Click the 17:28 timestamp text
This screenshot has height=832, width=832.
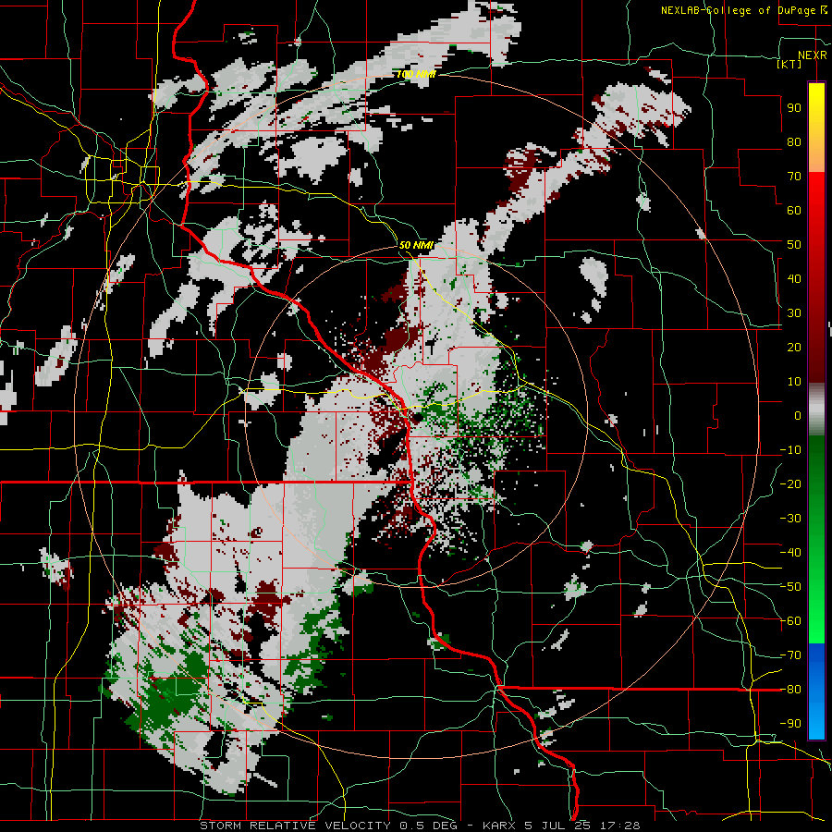click(619, 826)
